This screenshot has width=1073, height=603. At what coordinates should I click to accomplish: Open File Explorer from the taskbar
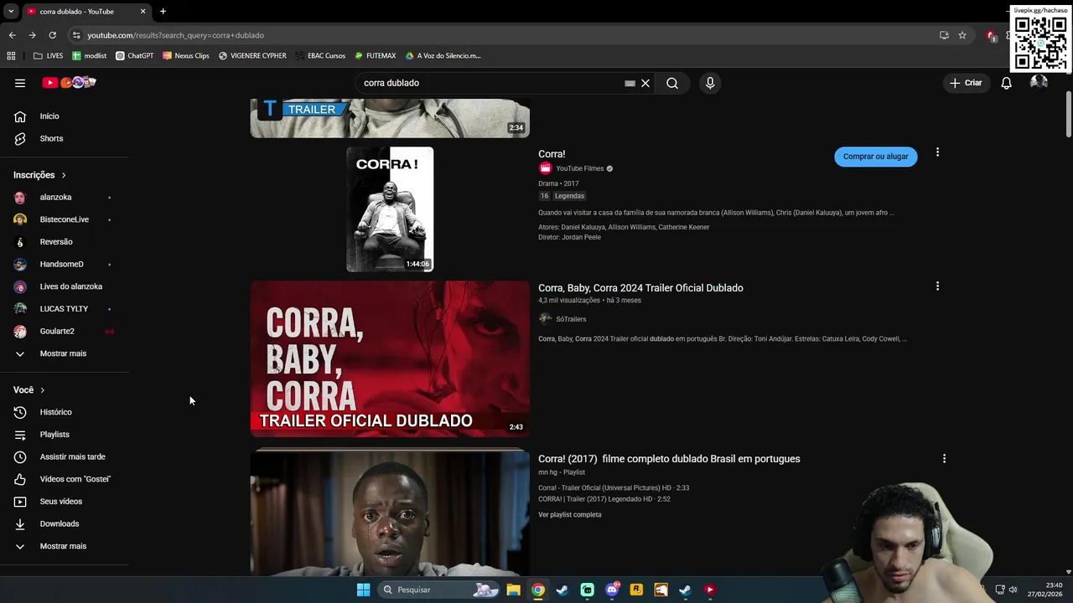pos(513,590)
